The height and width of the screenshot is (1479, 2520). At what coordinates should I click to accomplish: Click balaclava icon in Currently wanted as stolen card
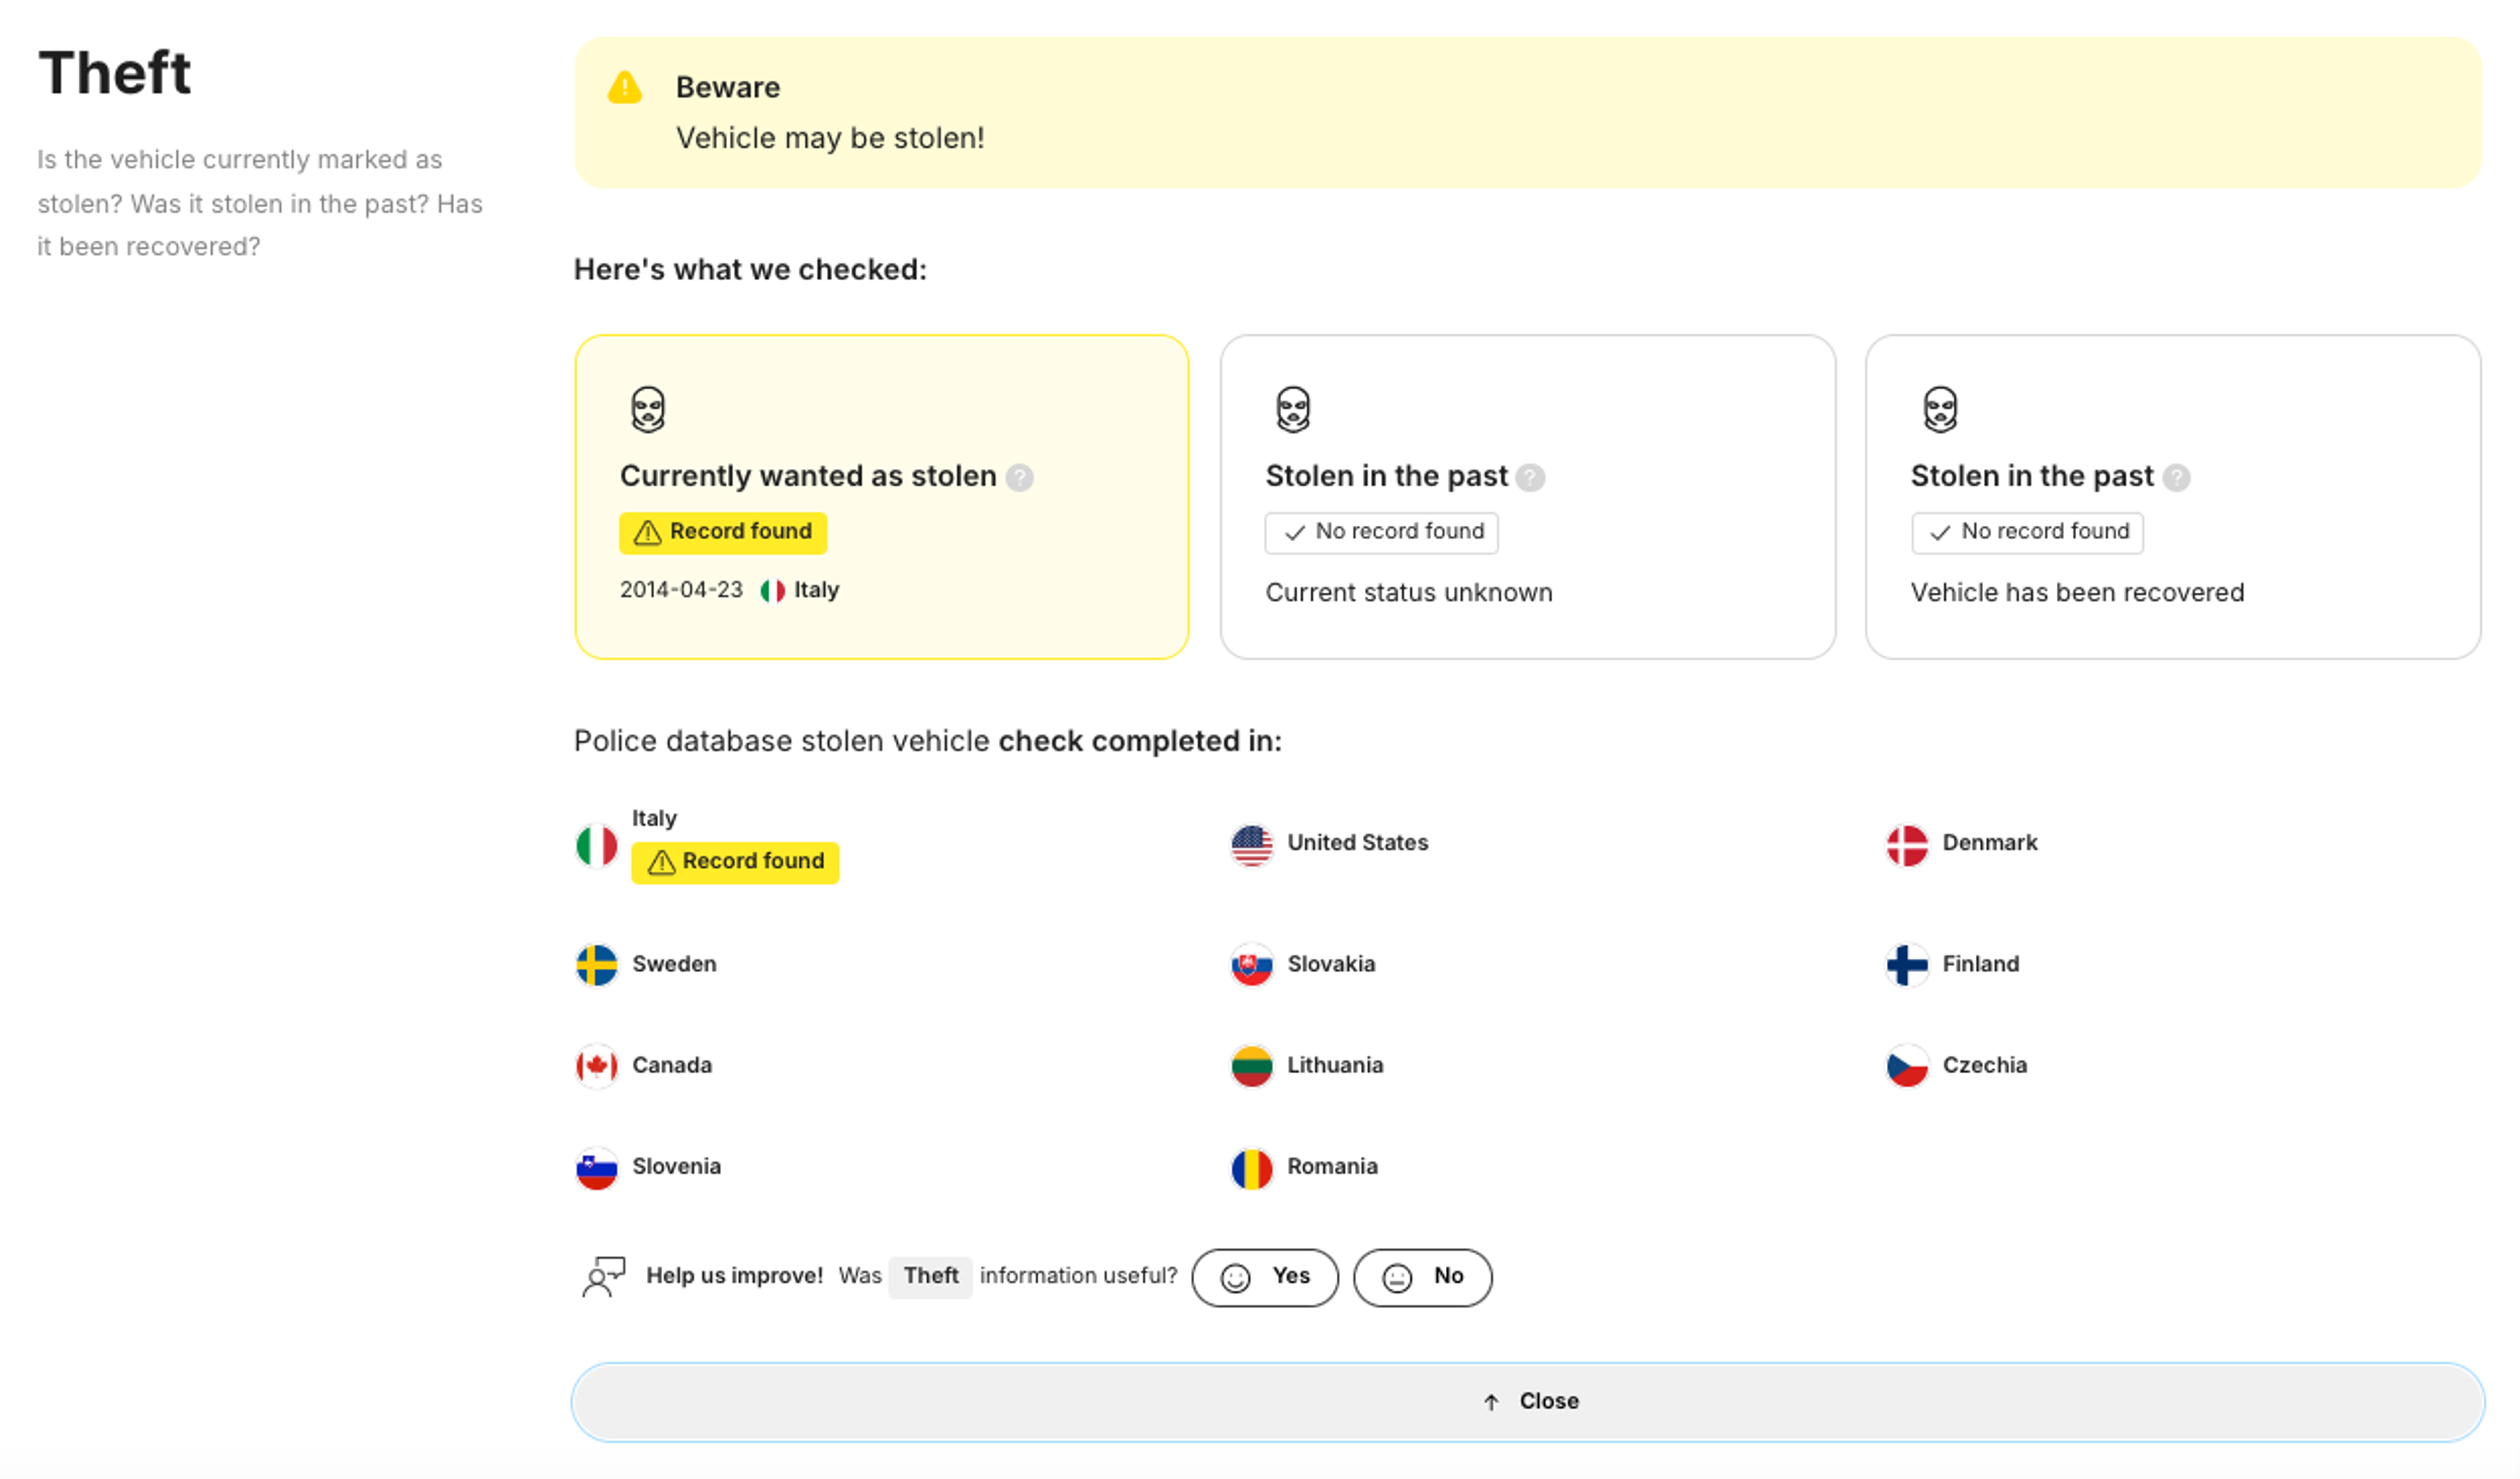point(648,409)
